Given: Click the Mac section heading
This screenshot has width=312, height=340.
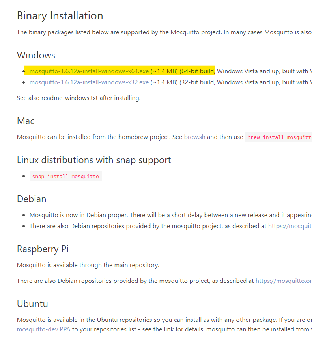Looking at the screenshot, I should point(26,121).
